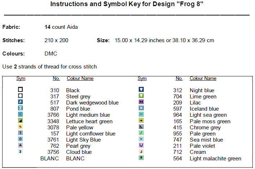Click the Iceland blue X symbol
Viewport: 255px width, 169px height.
[141, 108]
